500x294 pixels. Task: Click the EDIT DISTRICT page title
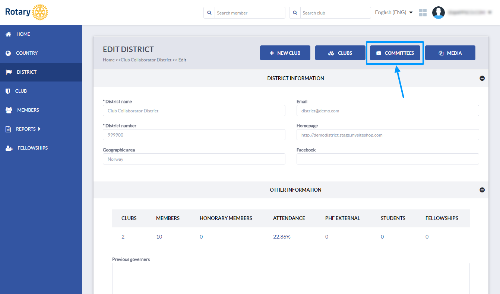[x=128, y=49]
